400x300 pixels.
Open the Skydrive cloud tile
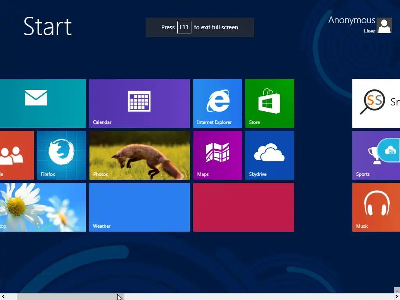click(270, 155)
